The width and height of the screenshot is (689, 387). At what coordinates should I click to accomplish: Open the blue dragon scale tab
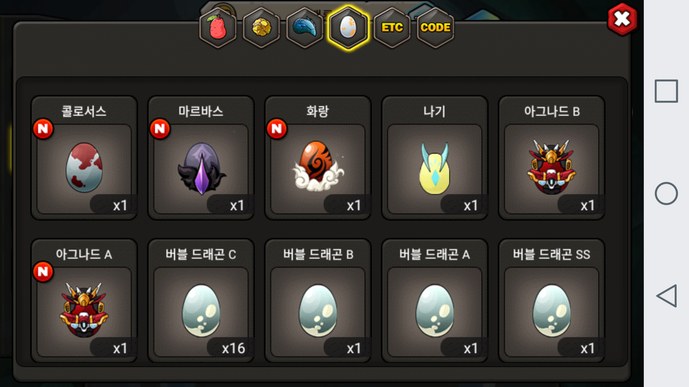305,27
